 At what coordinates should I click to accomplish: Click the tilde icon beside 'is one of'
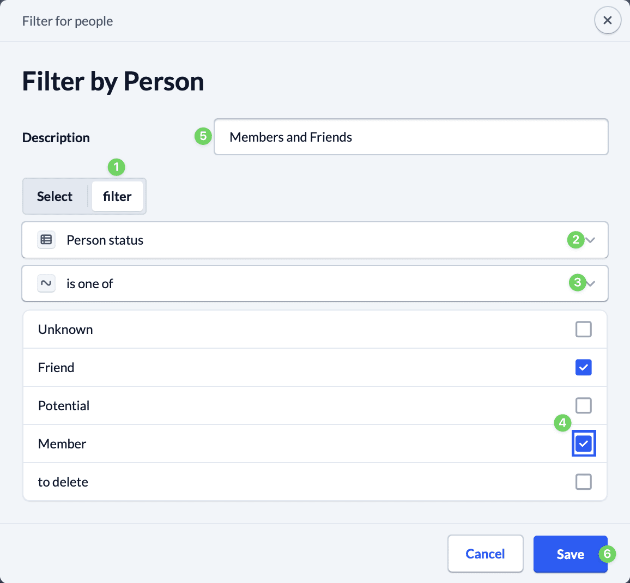point(46,283)
